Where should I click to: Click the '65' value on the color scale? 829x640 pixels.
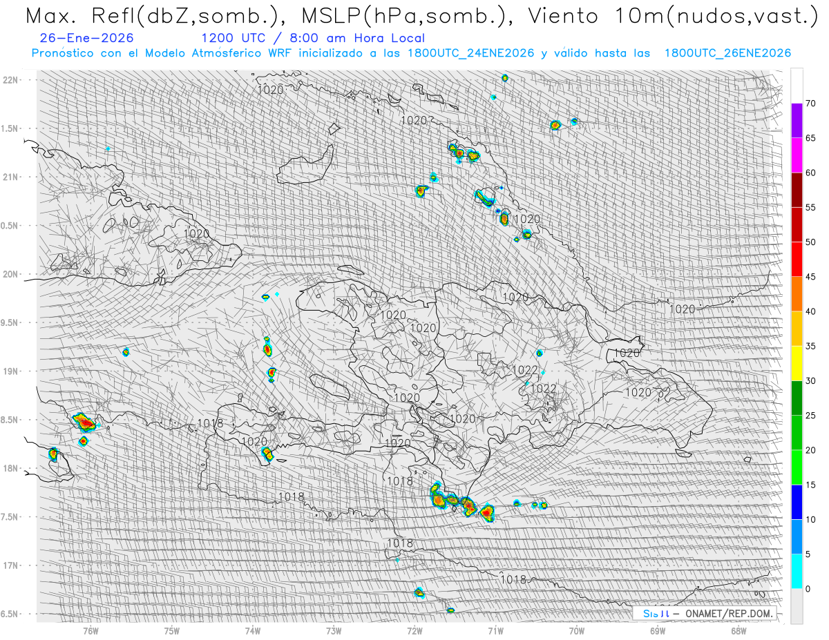click(x=811, y=138)
